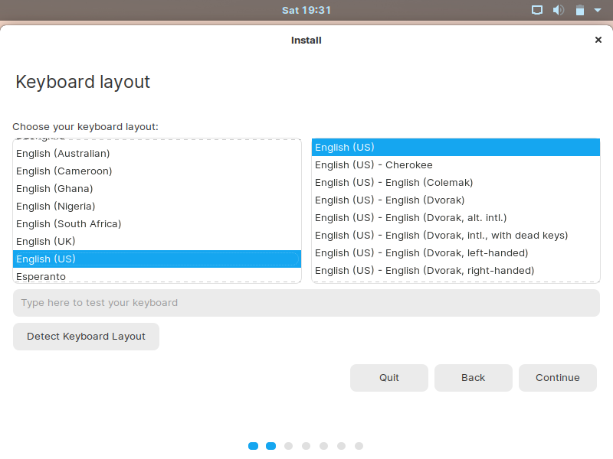Select English (UK) layout
The width and height of the screenshot is (613, 459).
[x=157, y=241]
